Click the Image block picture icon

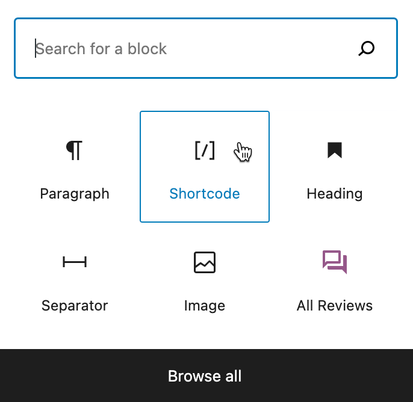click(205, 262)
